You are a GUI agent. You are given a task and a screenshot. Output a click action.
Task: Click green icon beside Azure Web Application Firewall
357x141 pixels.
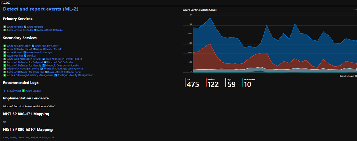[x=4, y=59]
